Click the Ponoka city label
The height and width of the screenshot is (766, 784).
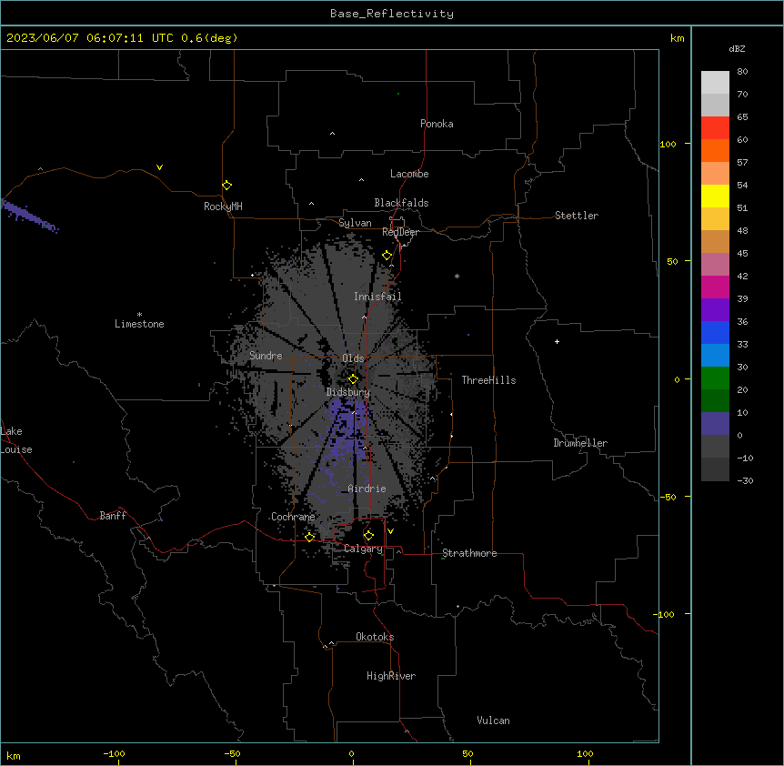pos(437,124)
